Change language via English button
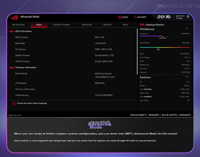 click(123, 17)
